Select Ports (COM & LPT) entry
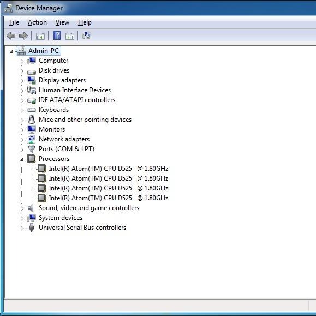The height and width of the screenshot is (316, 316). (x=67, y=149)
